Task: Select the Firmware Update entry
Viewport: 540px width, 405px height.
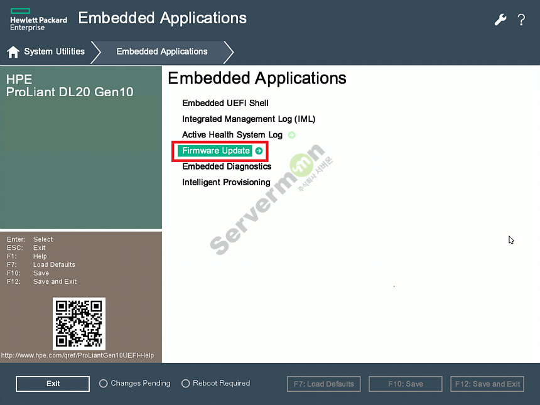Action: (216, 151)
